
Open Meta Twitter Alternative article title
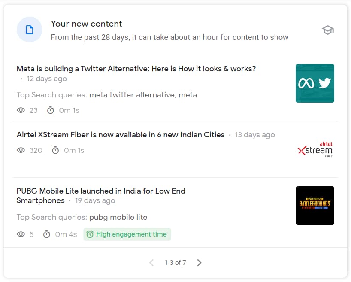[136, 69]
